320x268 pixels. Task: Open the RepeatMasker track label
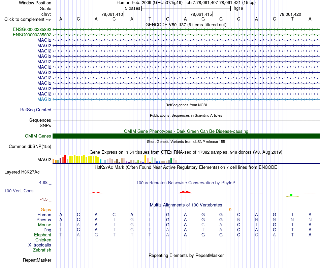pos(37,260)
